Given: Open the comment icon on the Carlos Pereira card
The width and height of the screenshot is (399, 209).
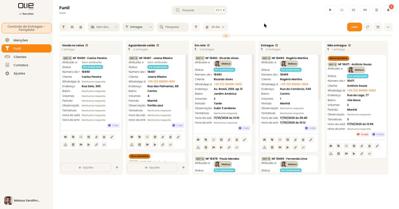Looking at the screenshot, I should pyautogui.click(x=65, y=137).
